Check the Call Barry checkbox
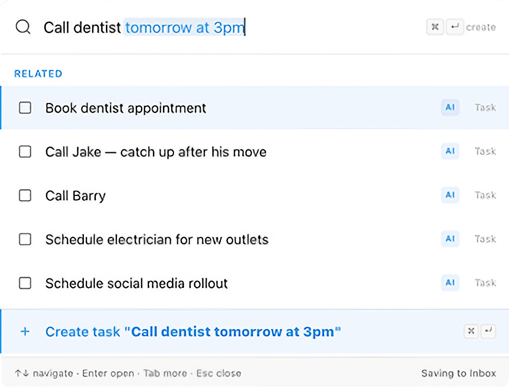509x388 pixels. point(25,195)
